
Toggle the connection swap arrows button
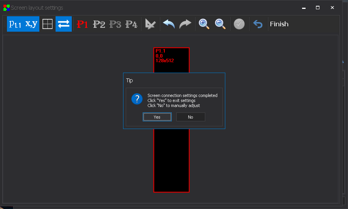point(64,24)
